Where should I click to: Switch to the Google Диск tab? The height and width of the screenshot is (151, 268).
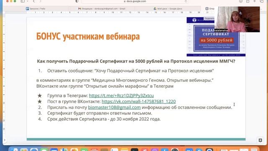167,8
